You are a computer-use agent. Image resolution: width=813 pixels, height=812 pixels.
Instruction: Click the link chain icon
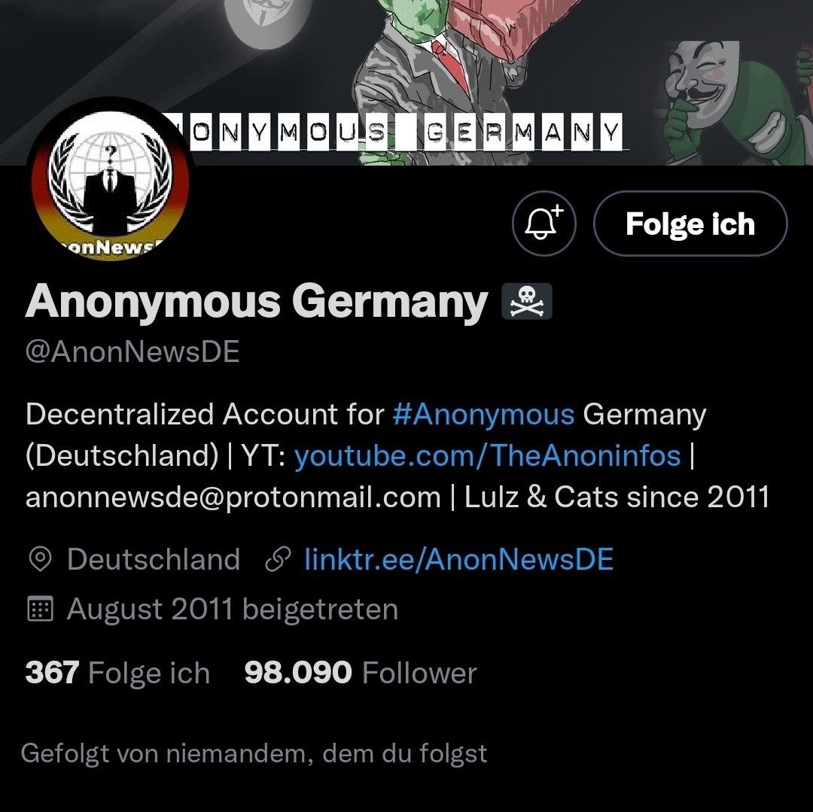[x=277, y=560]
